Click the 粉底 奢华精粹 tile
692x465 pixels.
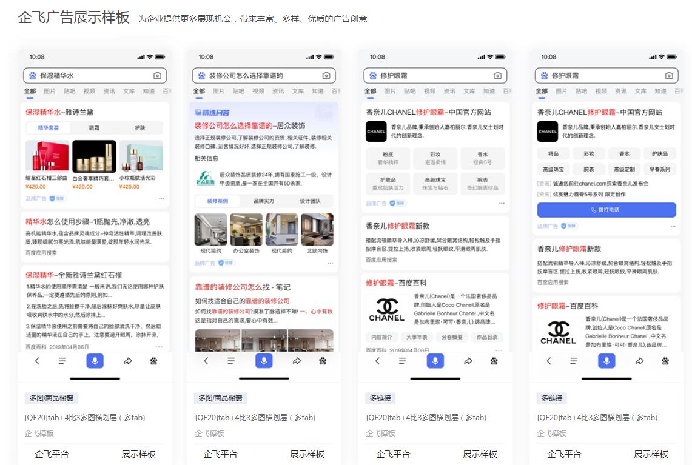[x=388, y=158]
